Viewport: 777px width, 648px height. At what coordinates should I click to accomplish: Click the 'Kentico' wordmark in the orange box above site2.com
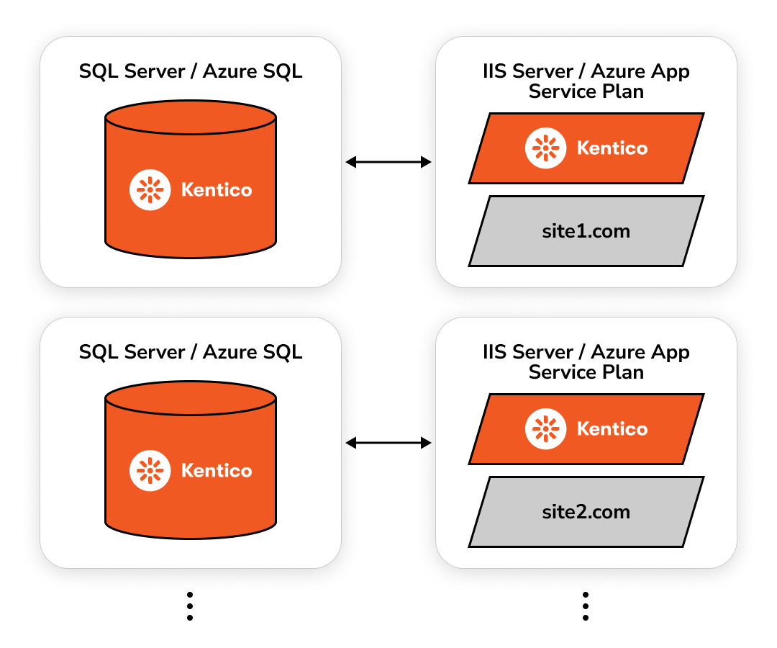(x=612, y=429)
